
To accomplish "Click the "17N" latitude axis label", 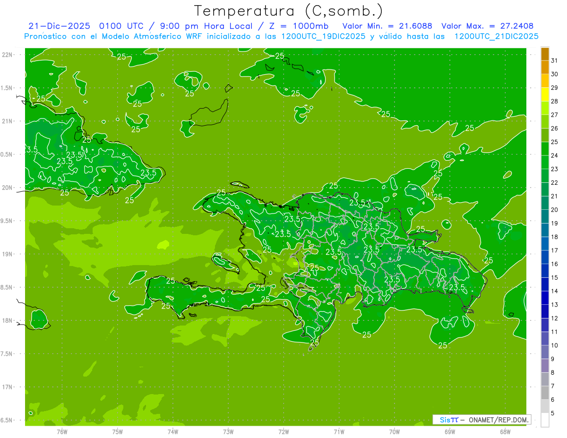I will coord(8,387).
